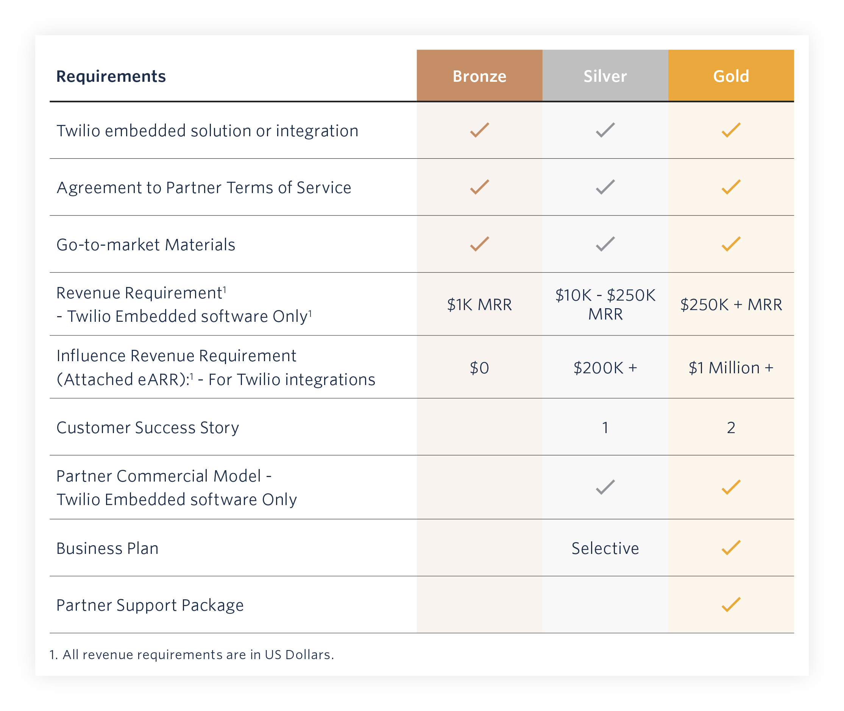Click Gold checkmark for Business Plan
The width and height of the screenshot is (844, 711).
click(731, 548)
